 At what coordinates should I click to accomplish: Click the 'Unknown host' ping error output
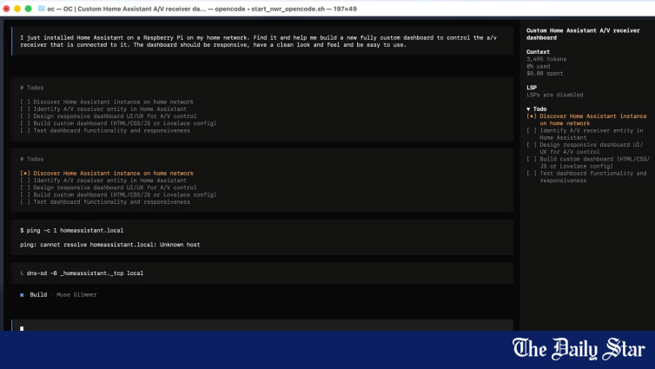pos(180,245)
